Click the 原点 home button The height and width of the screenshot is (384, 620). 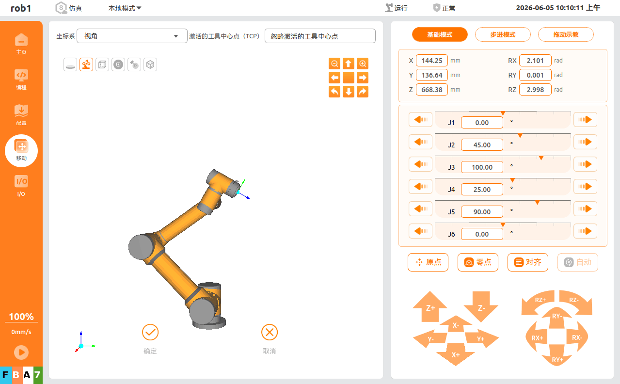point(428,262)
